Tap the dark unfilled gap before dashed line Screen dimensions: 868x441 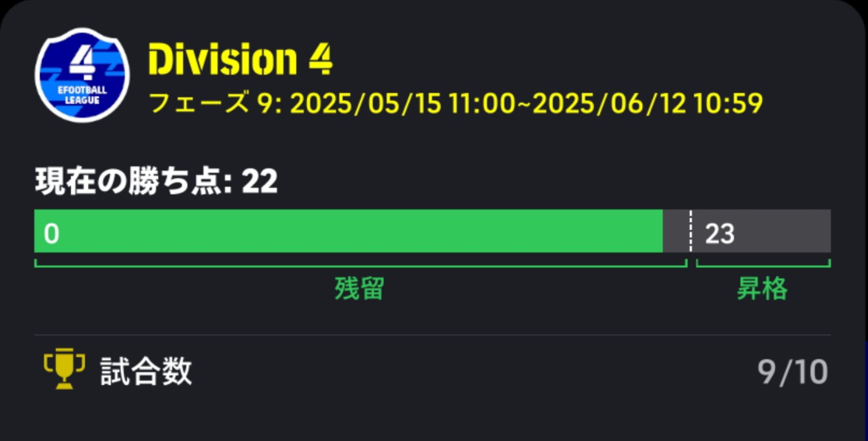pos(676,231)
